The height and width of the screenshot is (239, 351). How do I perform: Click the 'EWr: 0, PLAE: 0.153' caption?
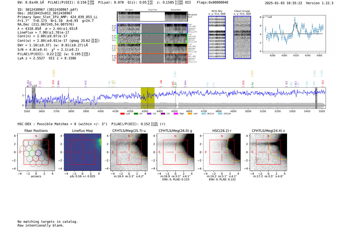point(176,180)
